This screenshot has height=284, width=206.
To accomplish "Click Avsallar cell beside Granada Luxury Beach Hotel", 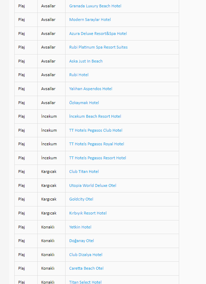I will point(51,6).
